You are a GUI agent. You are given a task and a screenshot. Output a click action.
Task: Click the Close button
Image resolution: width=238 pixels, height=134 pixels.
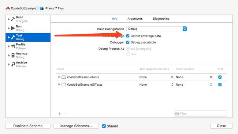click(x=221, y=126)
